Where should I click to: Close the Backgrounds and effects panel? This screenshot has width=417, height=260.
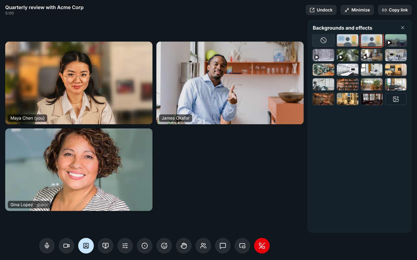(403, 28)
